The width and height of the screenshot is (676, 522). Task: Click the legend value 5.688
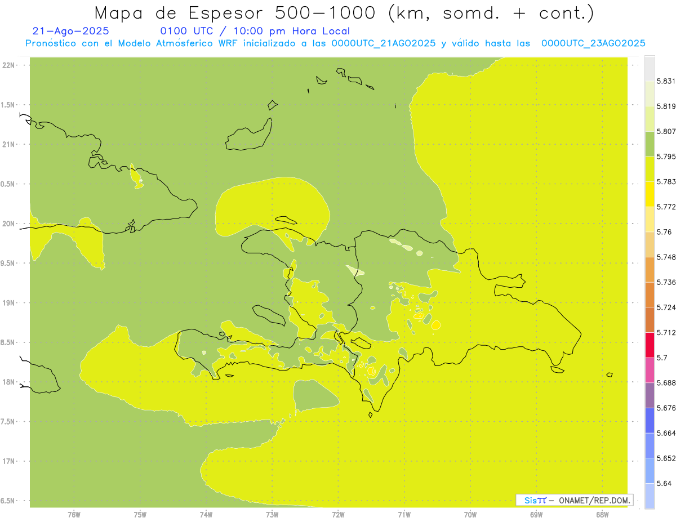coord(666,383)
